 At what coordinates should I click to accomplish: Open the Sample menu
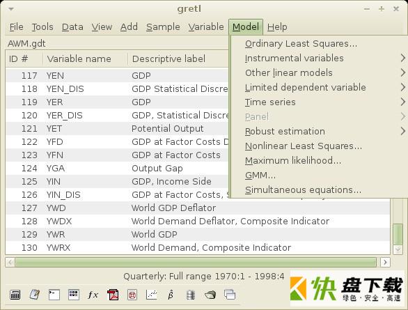pos(163,26)
